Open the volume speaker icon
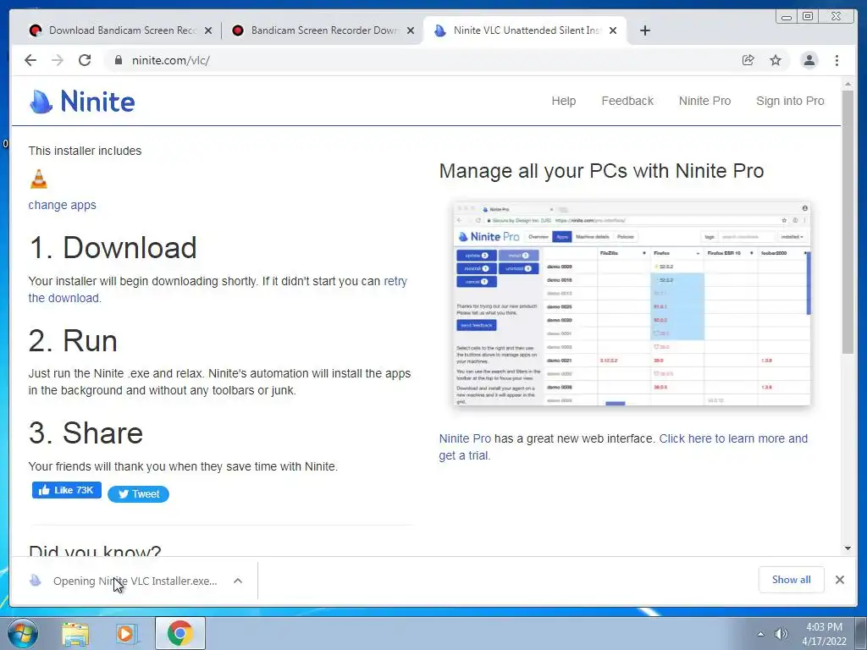This screenshot has width=867, height=650. pyautogui.click(x=781, y=634)
